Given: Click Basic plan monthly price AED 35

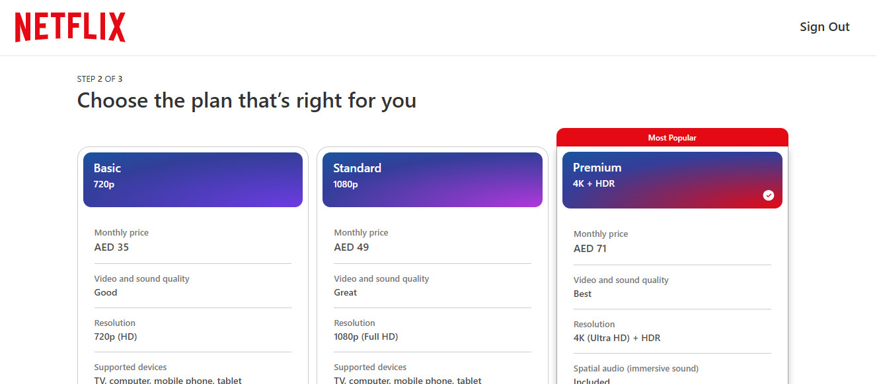Looking at the screenshot, I should tap(112, 247).
